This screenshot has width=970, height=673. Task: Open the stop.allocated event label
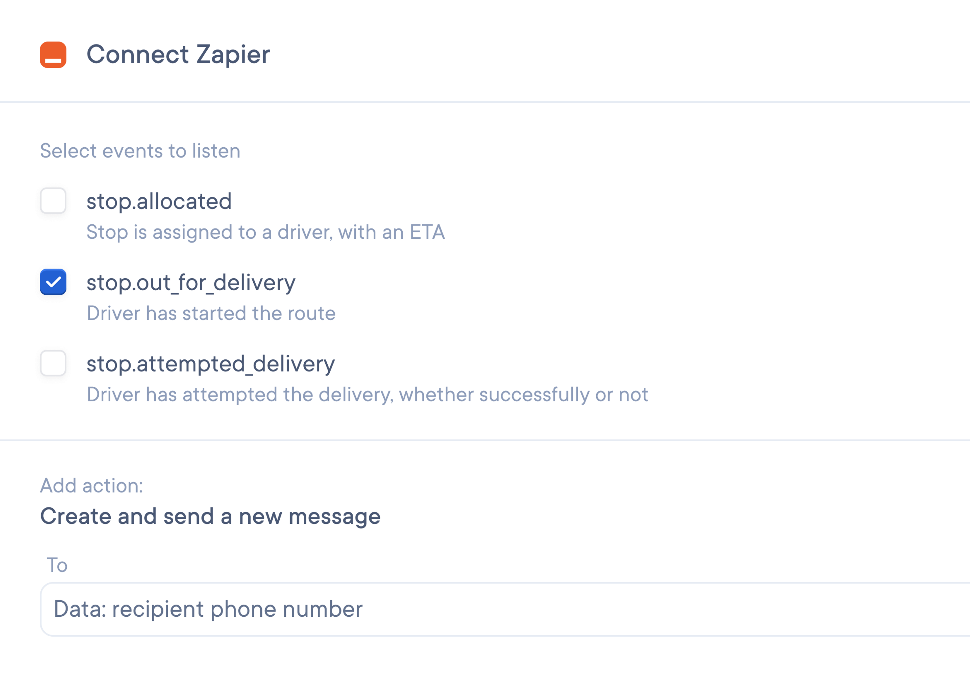click(159, 202)
